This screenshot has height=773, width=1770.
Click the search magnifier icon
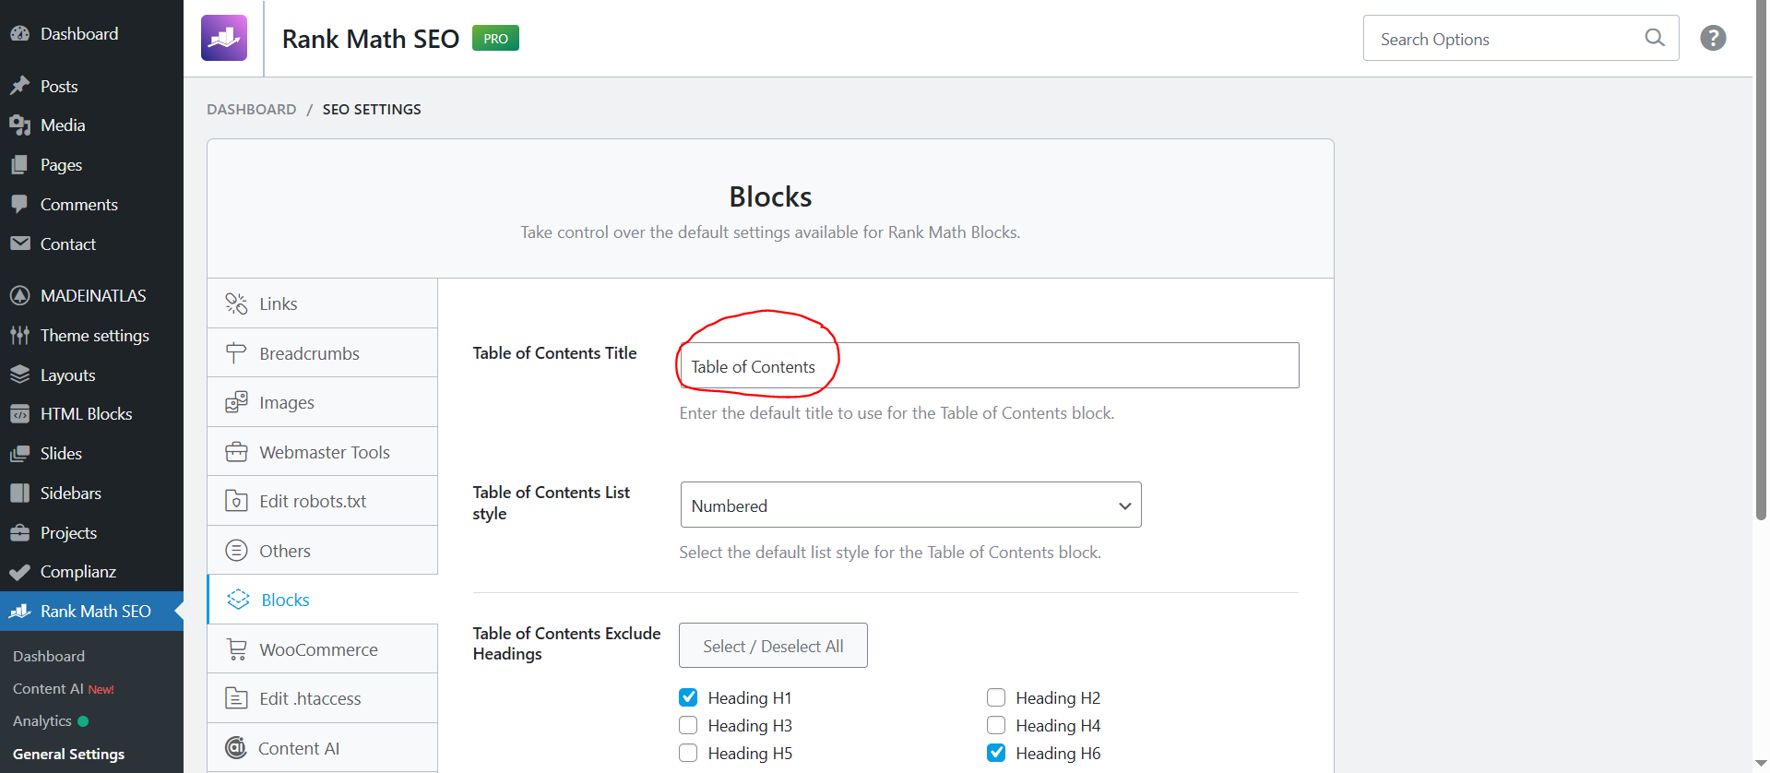[x=1655, y=38]
